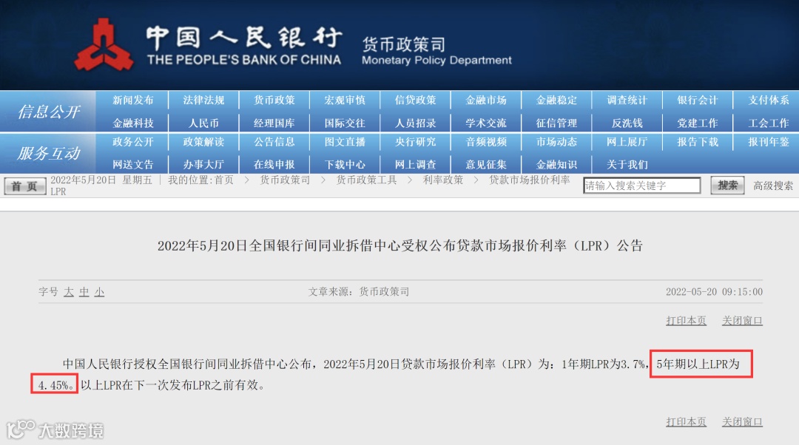Click the 首页 home button
This screenshot has height=445, width=799.
click(x=24, y=186)
